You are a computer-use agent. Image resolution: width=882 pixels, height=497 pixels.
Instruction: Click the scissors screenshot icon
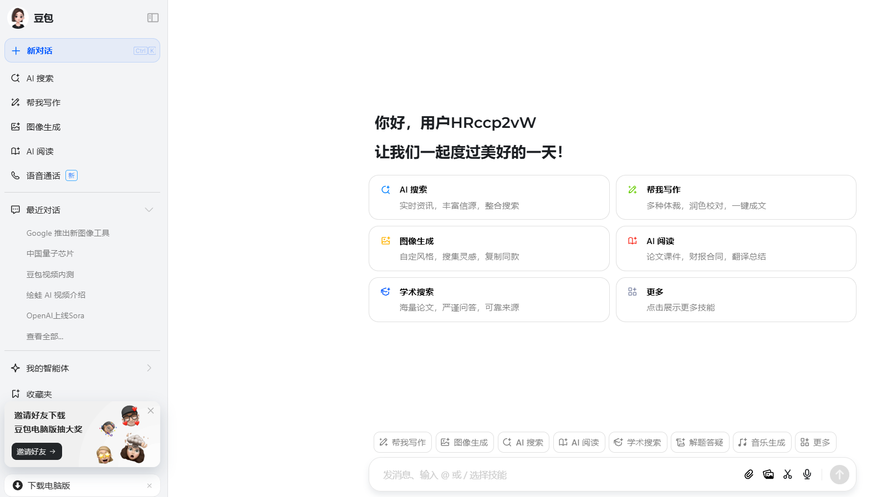[788, 474]
